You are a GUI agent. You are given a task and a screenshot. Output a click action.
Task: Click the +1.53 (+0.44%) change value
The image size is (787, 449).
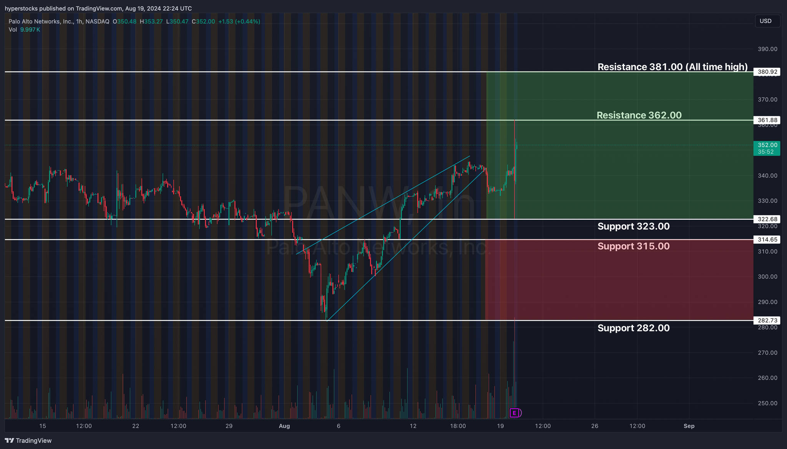click(239, 22)
